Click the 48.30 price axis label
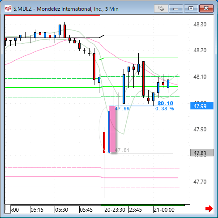This screenshot has width=218, height=218. (200, 24)
